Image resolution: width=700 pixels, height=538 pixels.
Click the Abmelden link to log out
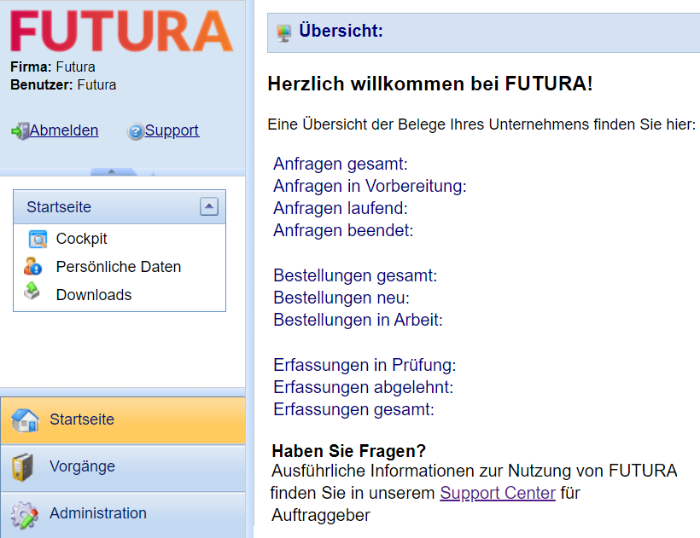point(64,130)
